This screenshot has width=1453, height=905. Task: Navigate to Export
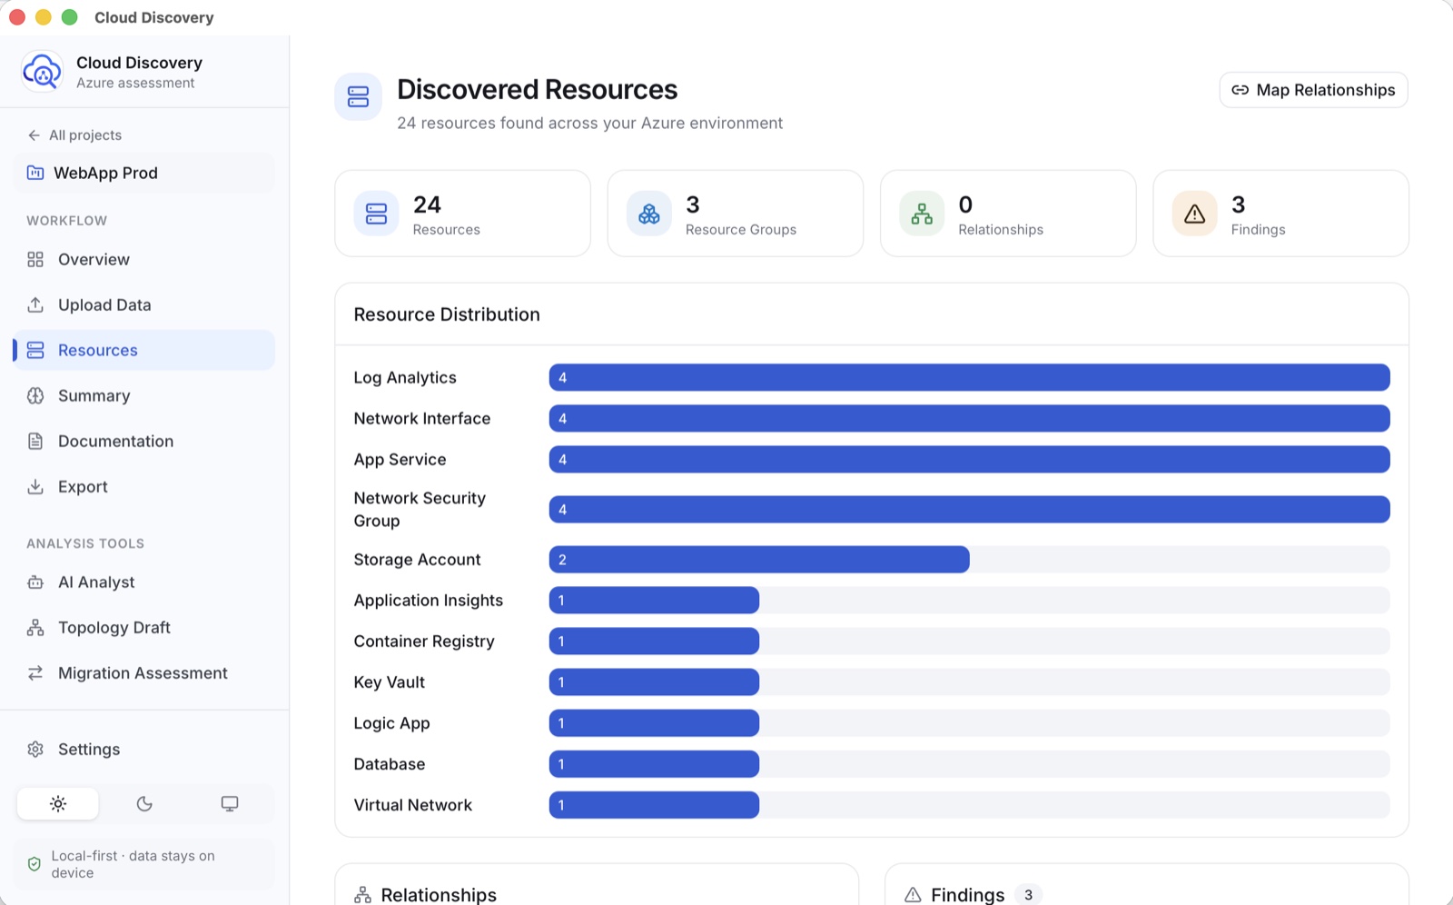click(x=144, y=487)
